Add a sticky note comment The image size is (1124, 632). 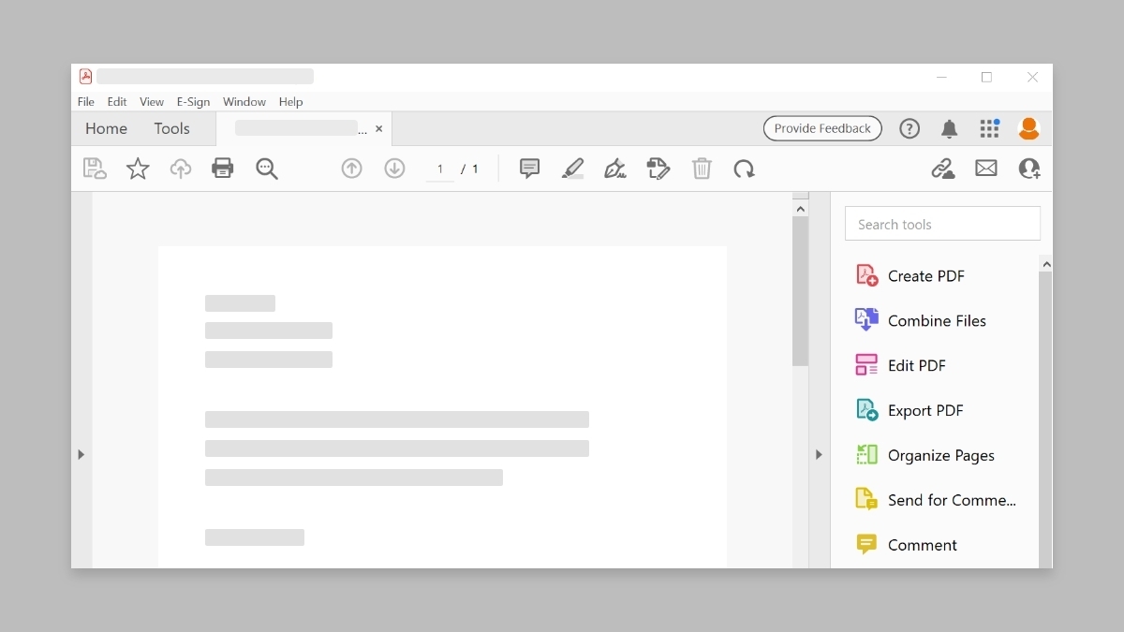(x=529, y=169)
